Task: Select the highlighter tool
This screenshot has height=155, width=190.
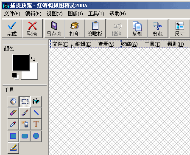Action: 13,148
